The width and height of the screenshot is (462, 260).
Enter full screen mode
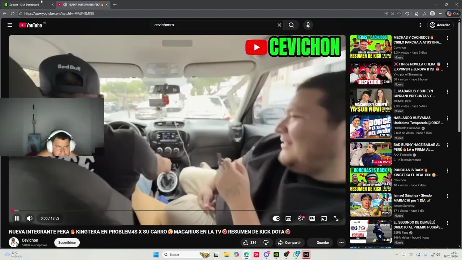336,218
